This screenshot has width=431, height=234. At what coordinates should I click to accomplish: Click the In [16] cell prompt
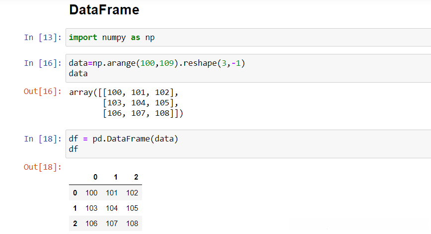point(43,63)
